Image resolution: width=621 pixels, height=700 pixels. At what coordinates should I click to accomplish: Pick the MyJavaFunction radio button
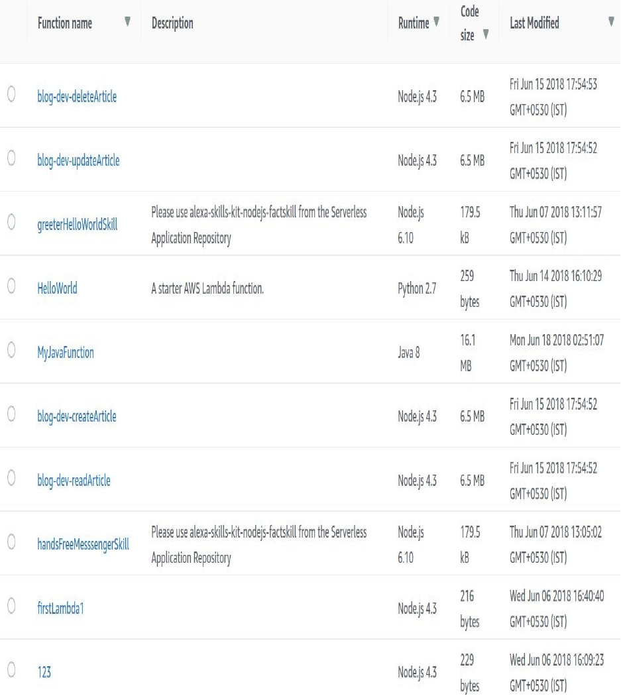[x=11, y=351]
